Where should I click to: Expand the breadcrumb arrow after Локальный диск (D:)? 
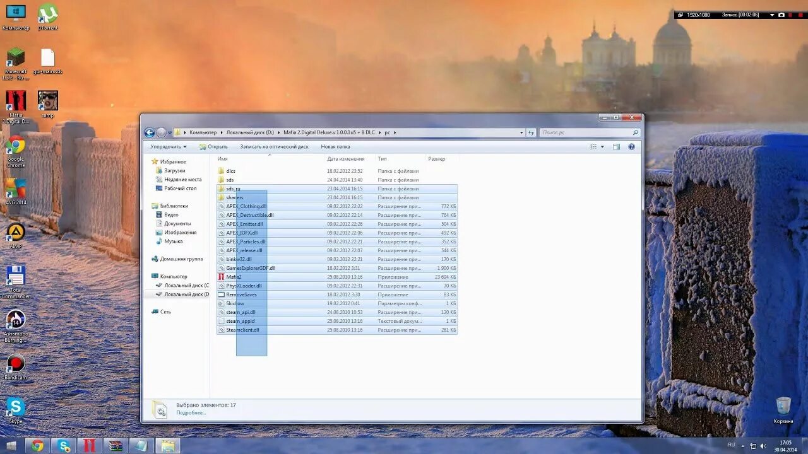tap(278, 132)
